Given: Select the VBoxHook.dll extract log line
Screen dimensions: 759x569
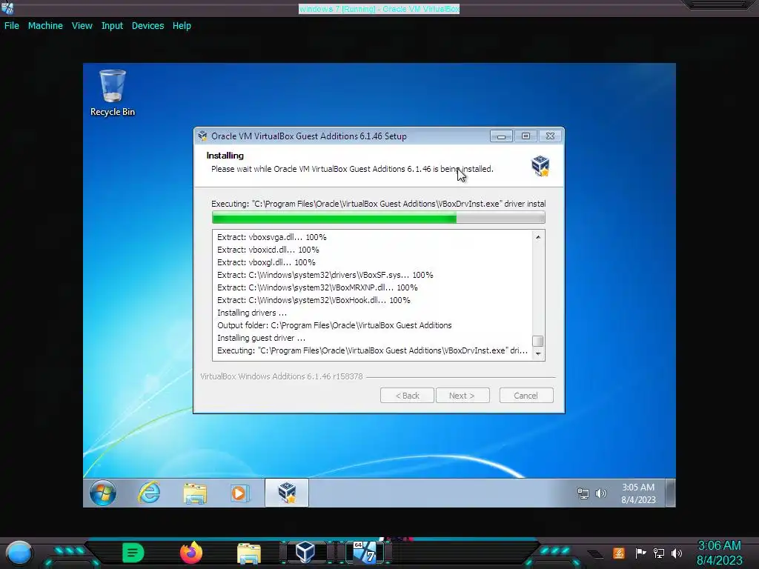Looking at the screenshot, I should tap(314, 300).
